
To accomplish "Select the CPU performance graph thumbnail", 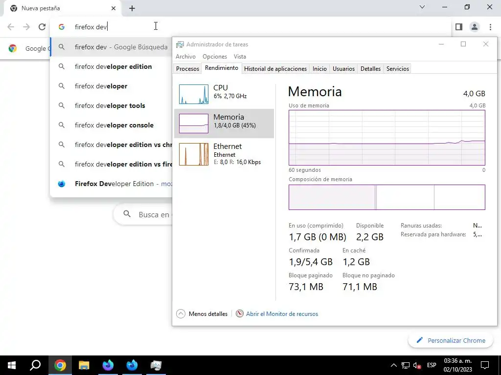I will click(194, 94).
